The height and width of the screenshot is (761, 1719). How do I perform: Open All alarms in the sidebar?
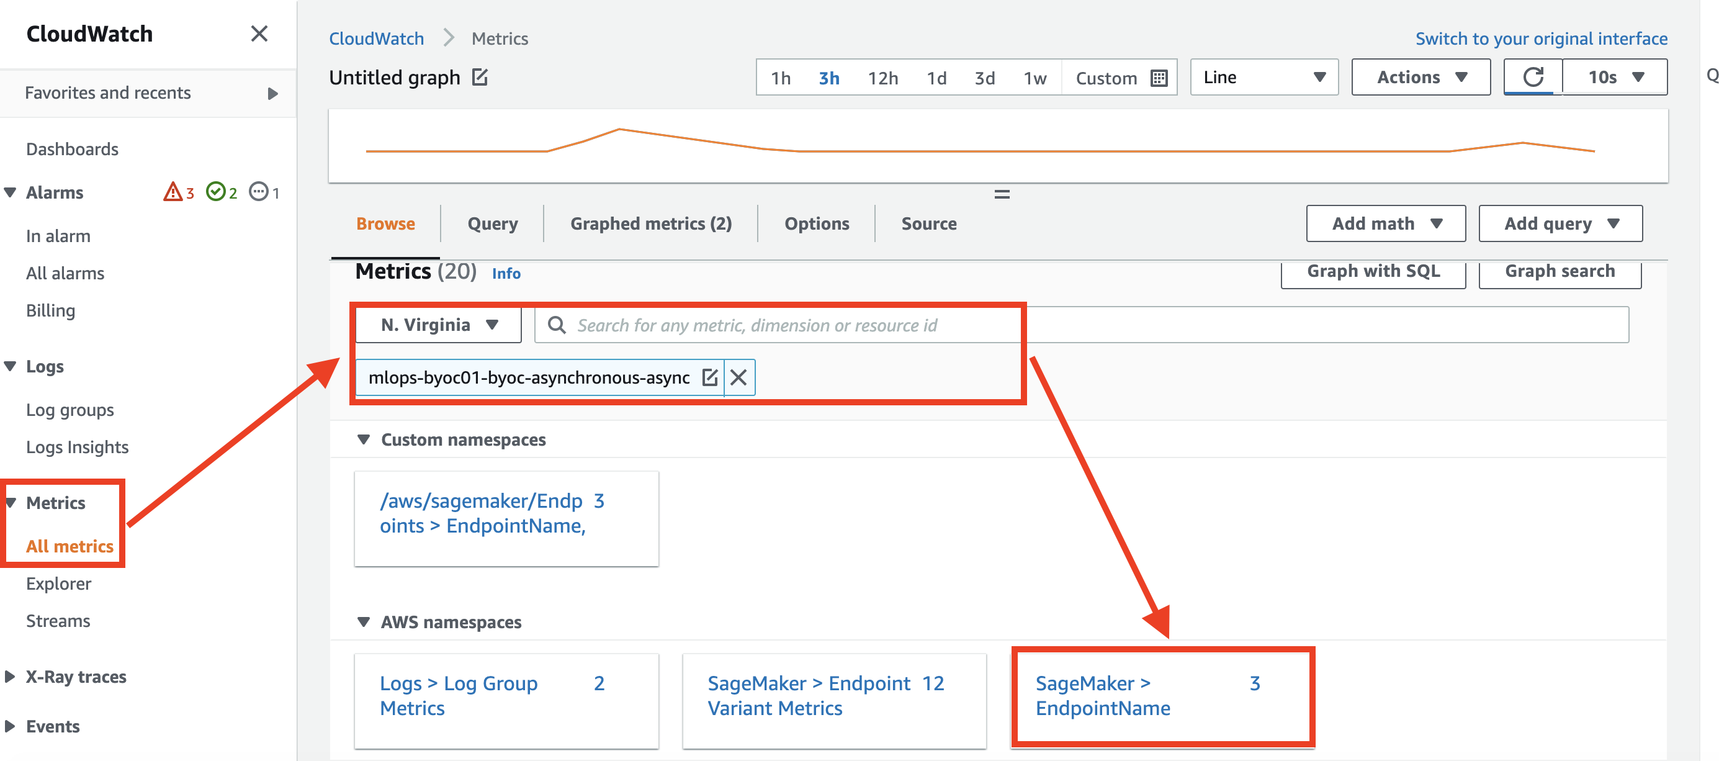tap(65, 273)
